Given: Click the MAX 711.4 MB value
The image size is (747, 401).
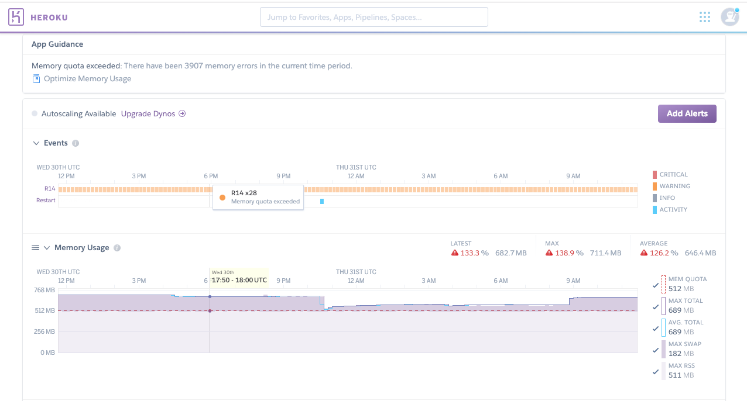Looking at the screenshot, I should [605, 253].
